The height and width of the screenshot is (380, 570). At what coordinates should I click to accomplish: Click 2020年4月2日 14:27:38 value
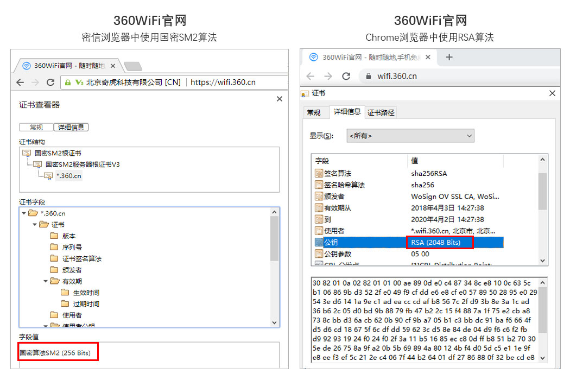pos(447,219)
